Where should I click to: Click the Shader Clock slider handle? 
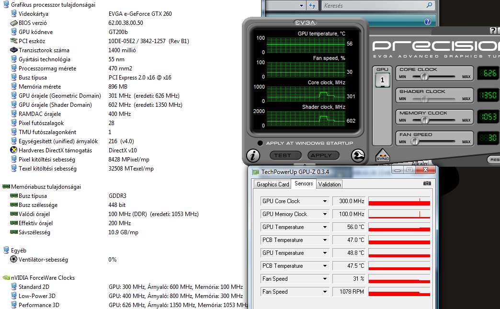424,99
